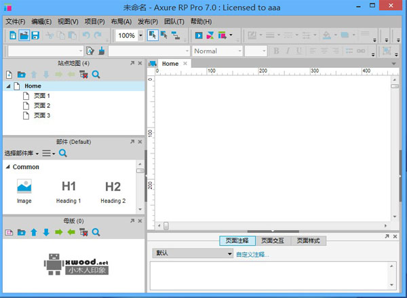Image resolution: width=407 pixels, height=298 pixels.
Task: Open the widget style name dropdown
Action: tap(80, 51)
